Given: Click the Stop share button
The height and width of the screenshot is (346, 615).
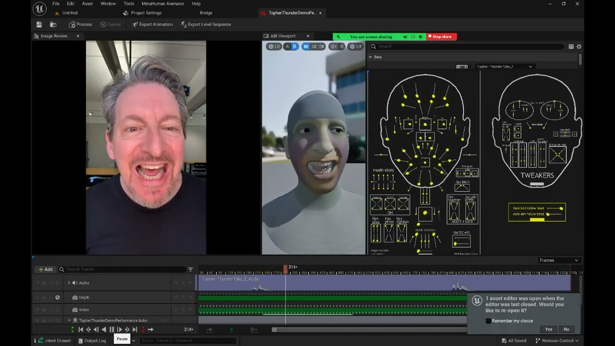Looking at the screenshot, I should click(x=442, y=37).
